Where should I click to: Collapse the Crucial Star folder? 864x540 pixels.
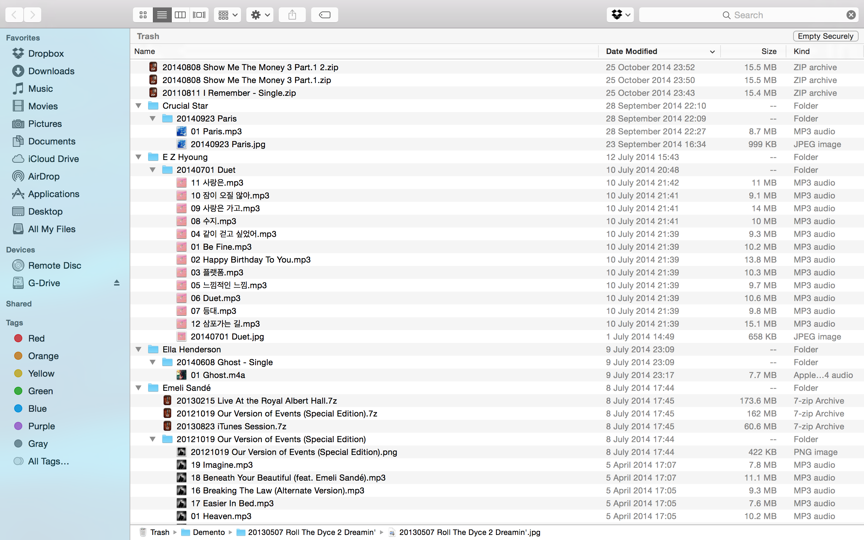pyautogui.click(x=138, y=106)
